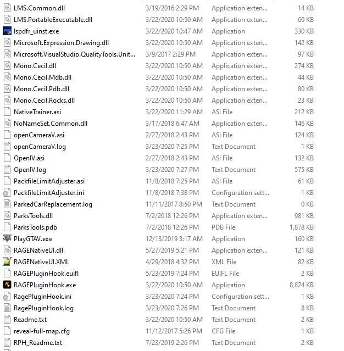Select the RagePluginHook.log text icon
This screenshot has width=344, height=351.
pos(7,308)
